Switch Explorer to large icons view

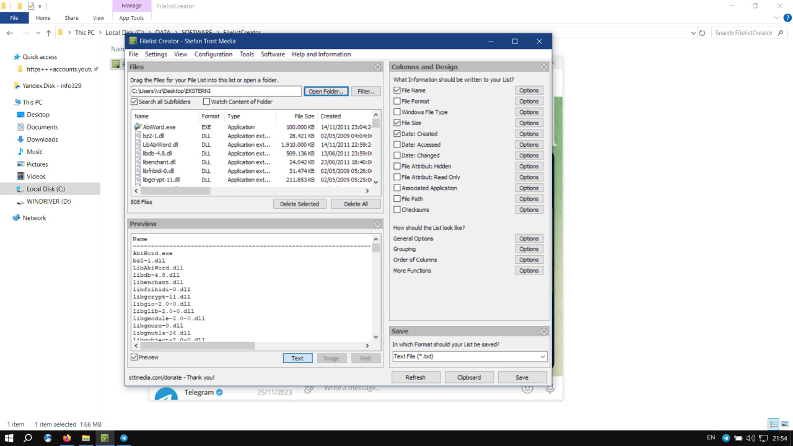click(x=784, y=424)
